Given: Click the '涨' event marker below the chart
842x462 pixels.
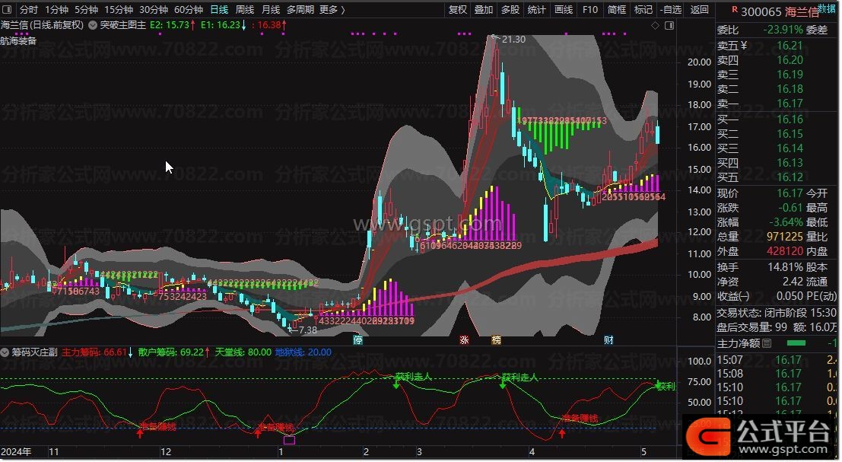Looking at the screenshot, I should coord(464,340).
